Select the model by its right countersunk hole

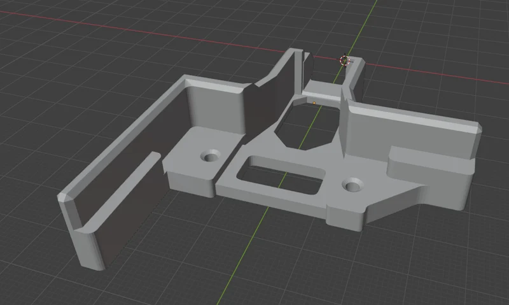(x=352, y=185)
